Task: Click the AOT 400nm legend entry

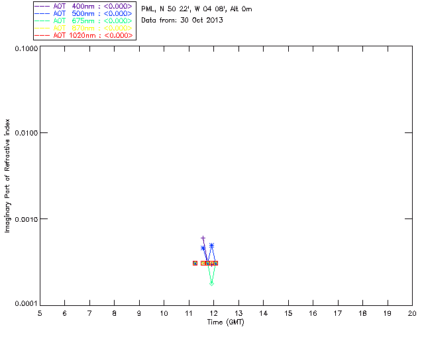Action: click(x=83, y=6)
